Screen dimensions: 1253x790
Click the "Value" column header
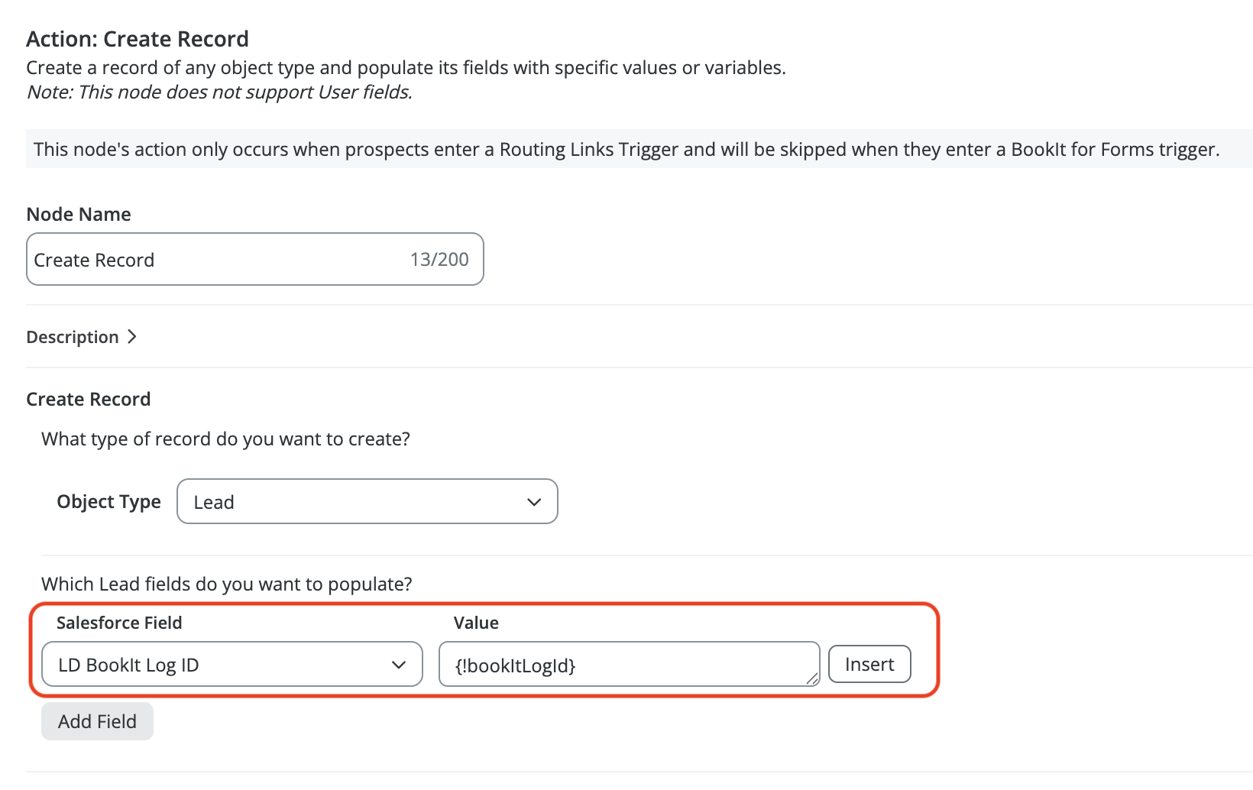point(476,623)
